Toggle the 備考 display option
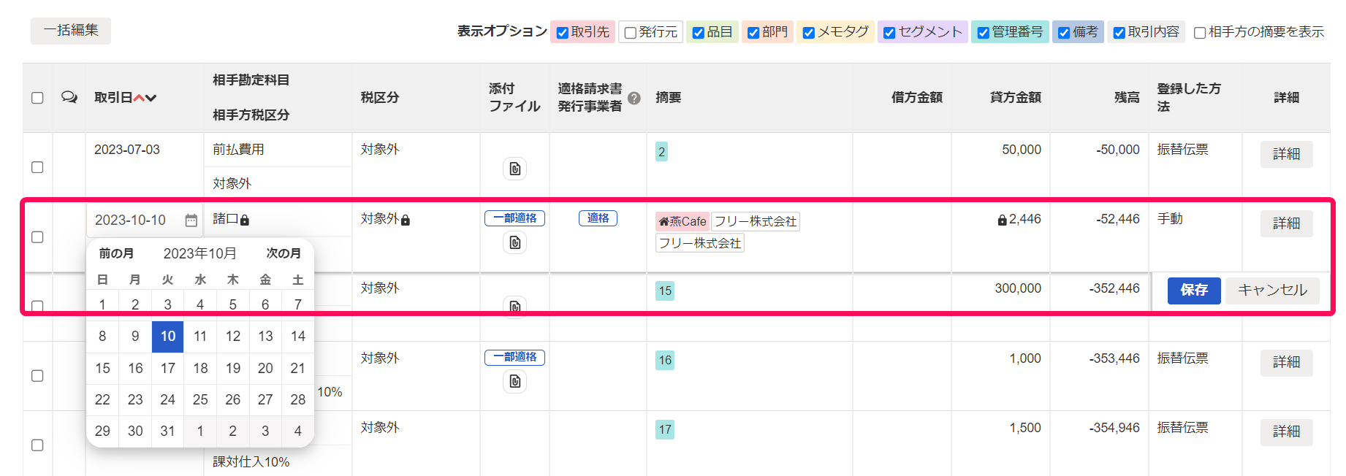This screenshot has width=1346, height=476. coord(1064,33)
